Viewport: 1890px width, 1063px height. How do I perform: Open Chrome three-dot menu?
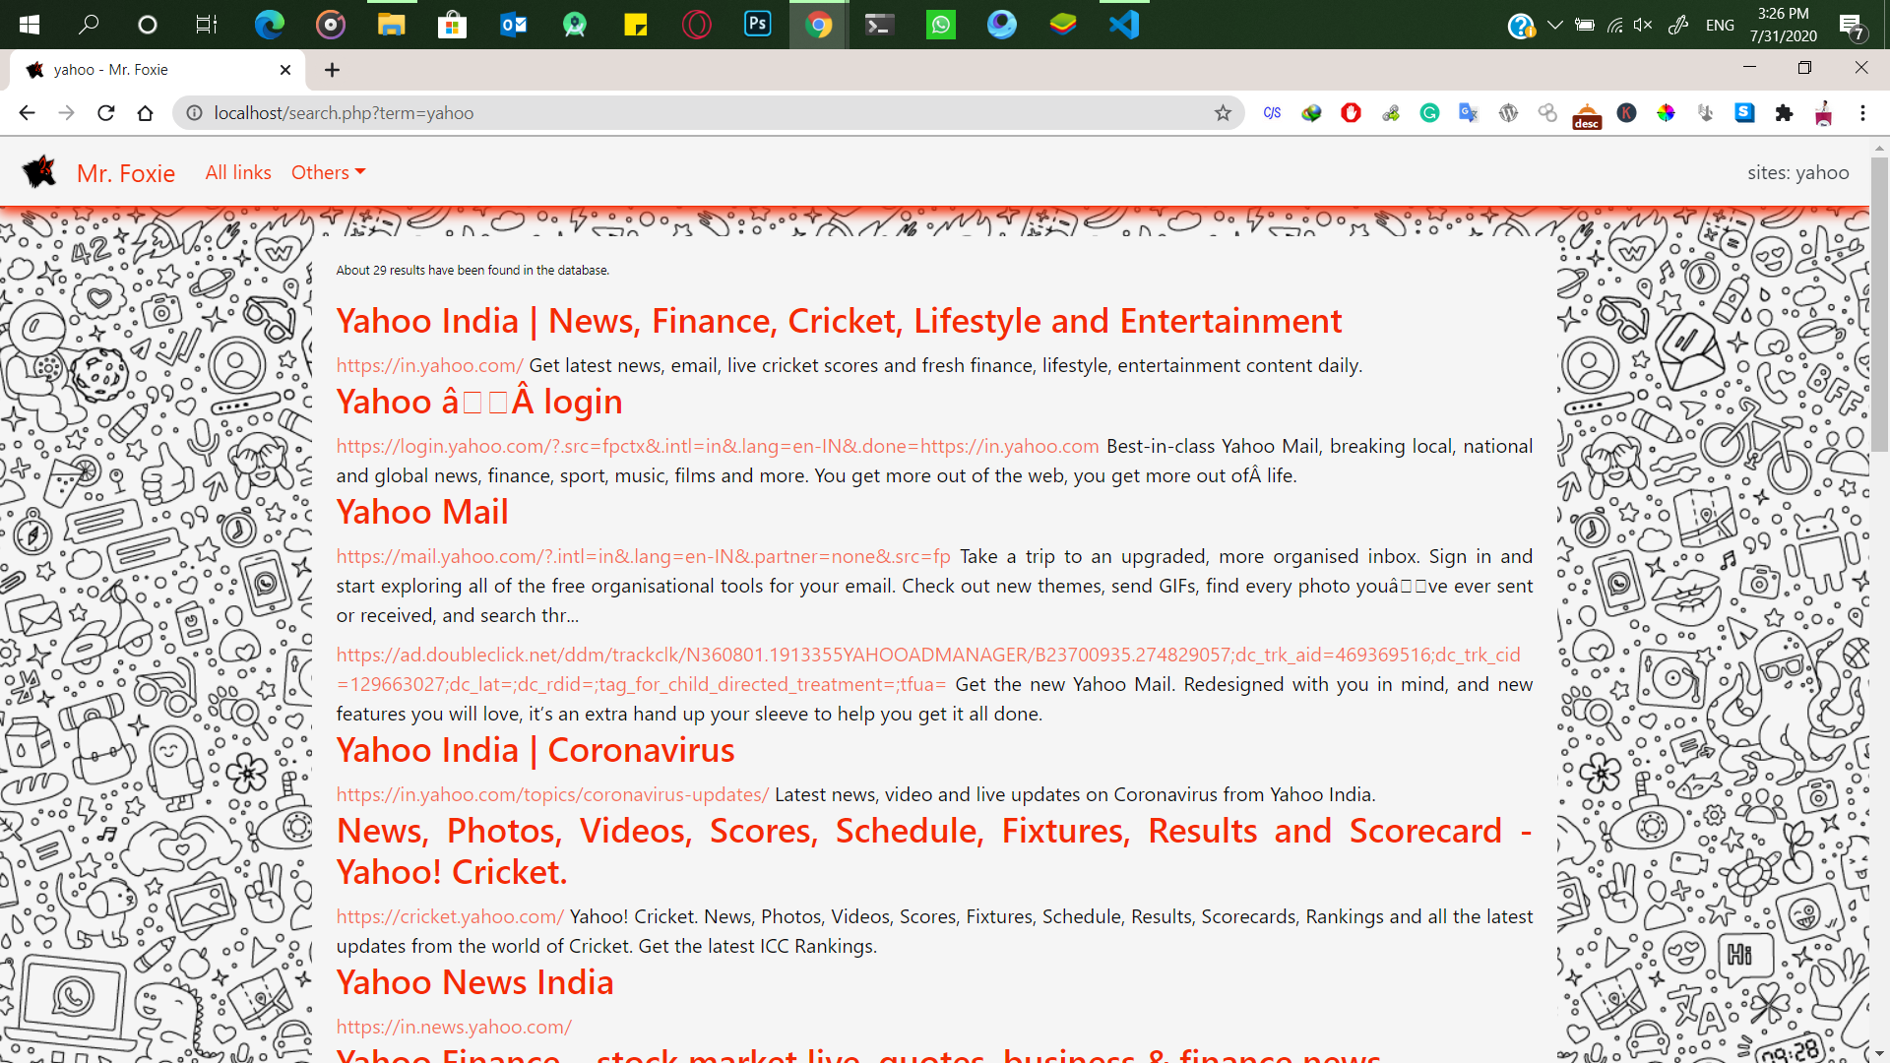(1862, 113)
